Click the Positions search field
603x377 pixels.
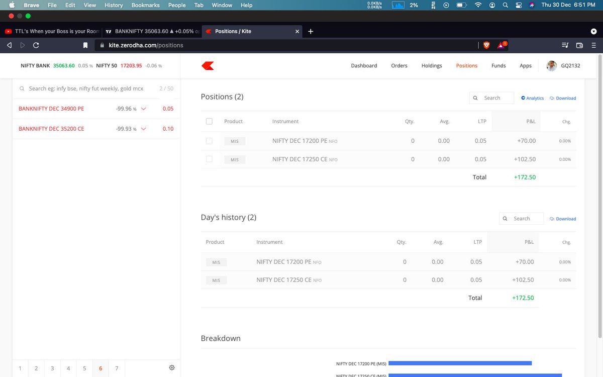(491, 98)
